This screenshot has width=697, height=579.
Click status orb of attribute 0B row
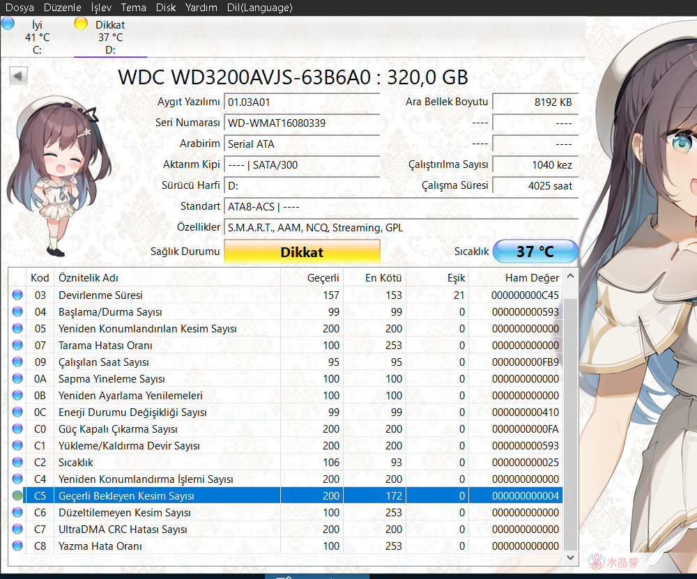(17, 395)
